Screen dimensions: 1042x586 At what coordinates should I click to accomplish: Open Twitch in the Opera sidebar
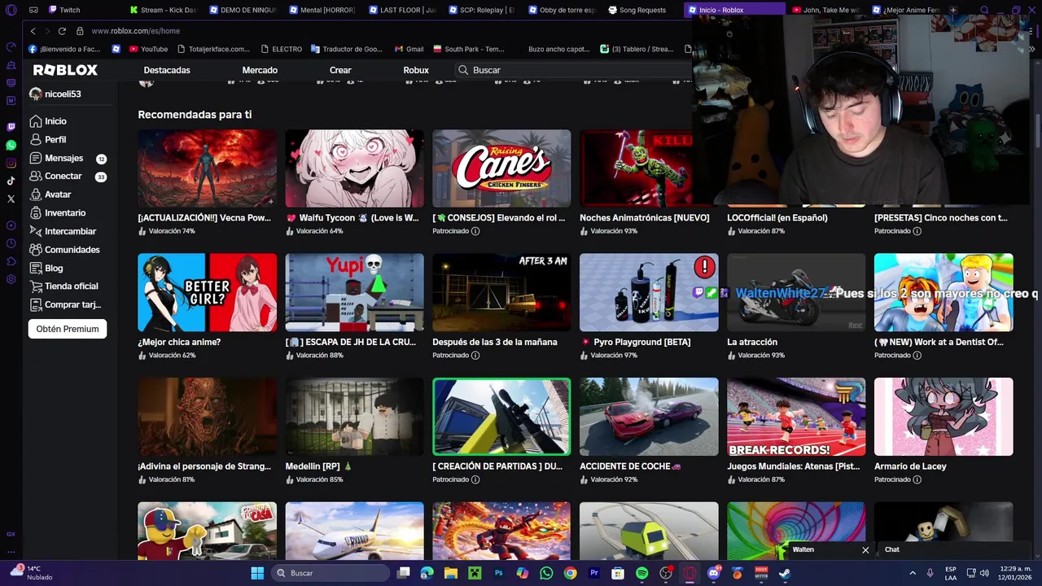(x=11, y=127)
